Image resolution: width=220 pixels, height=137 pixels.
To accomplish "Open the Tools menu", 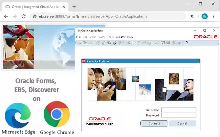I will 110,37.
